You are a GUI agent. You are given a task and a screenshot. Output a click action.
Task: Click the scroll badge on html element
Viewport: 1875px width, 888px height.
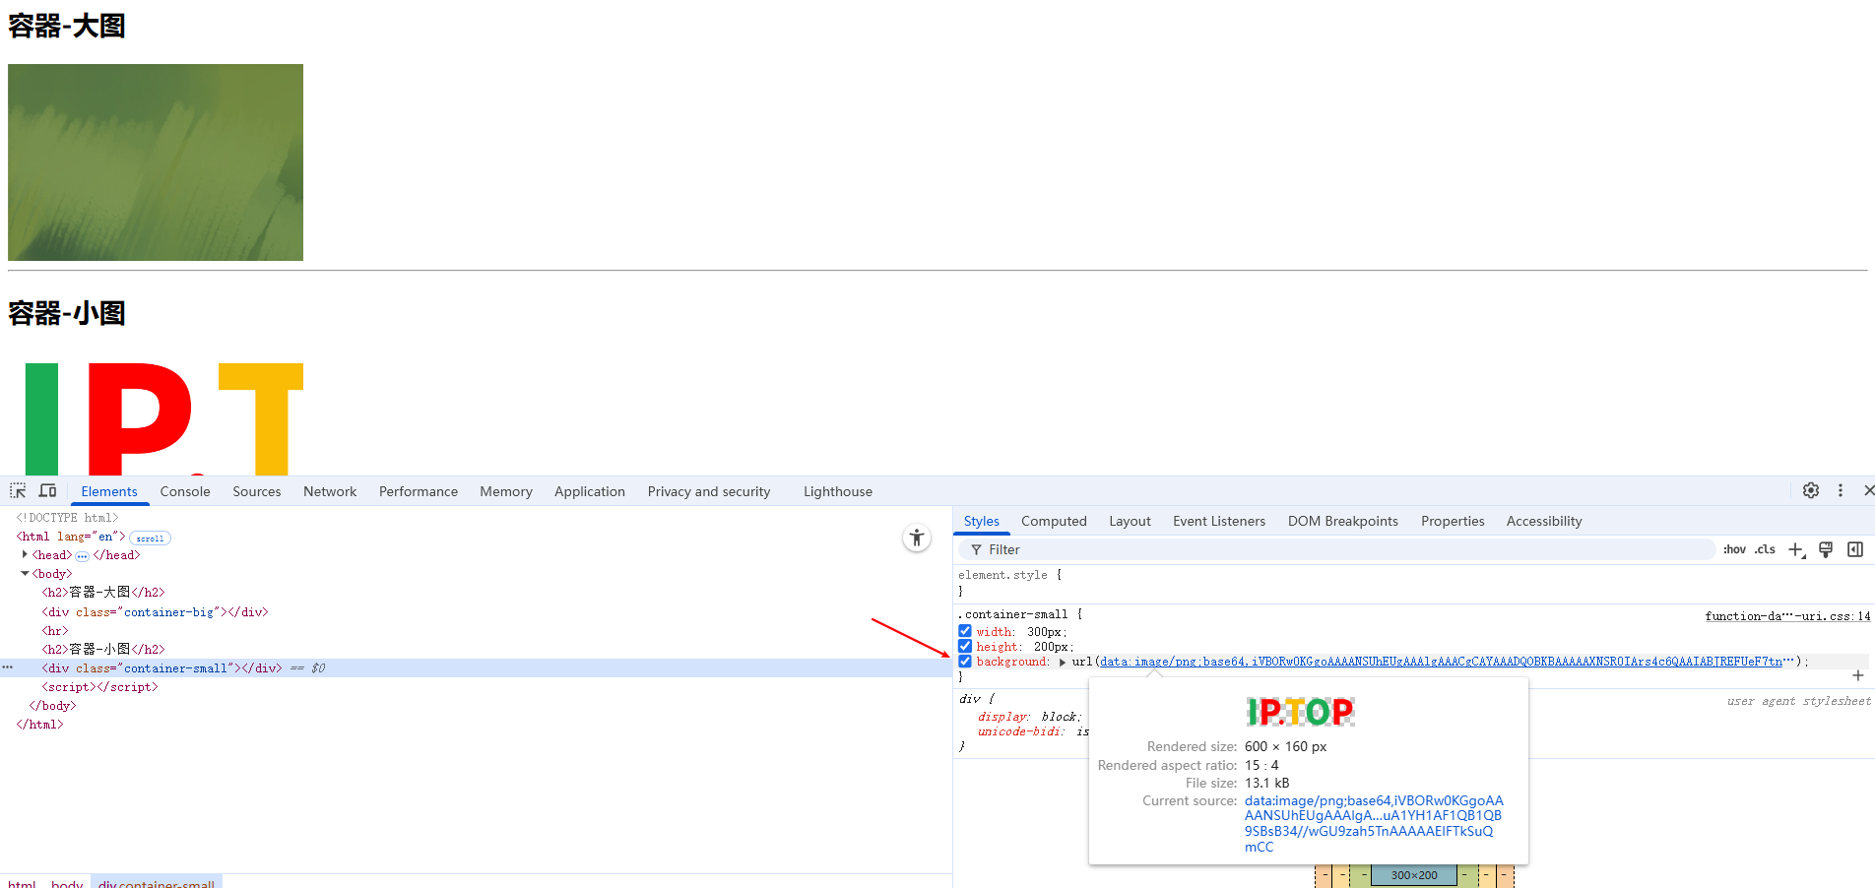[x=150, y=539]
